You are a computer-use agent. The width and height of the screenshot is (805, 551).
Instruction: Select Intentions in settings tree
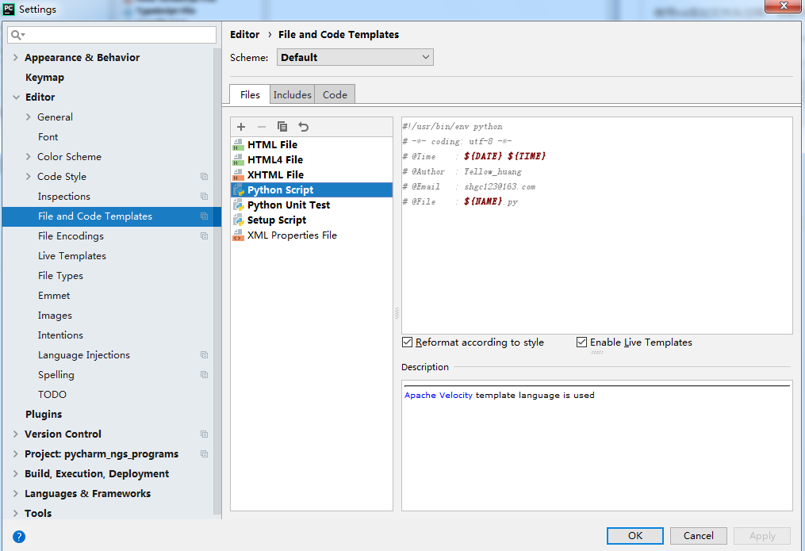tap(60, 335)
